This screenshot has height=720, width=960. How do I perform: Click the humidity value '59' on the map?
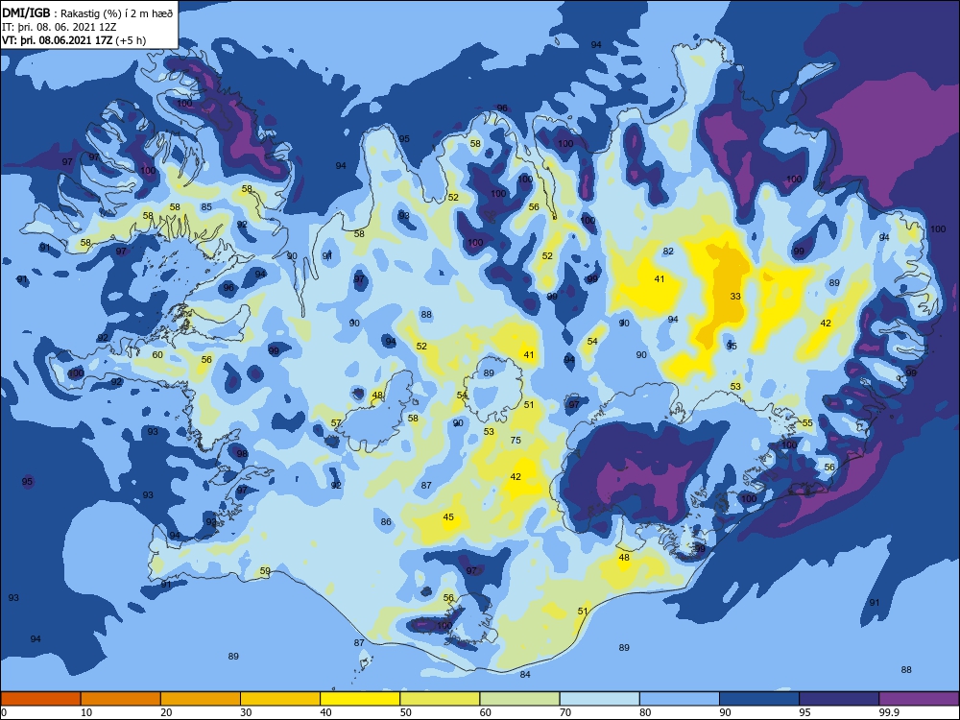(265, 570)
